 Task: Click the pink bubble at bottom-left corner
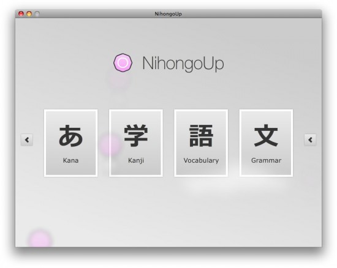(x=40, y=239)
